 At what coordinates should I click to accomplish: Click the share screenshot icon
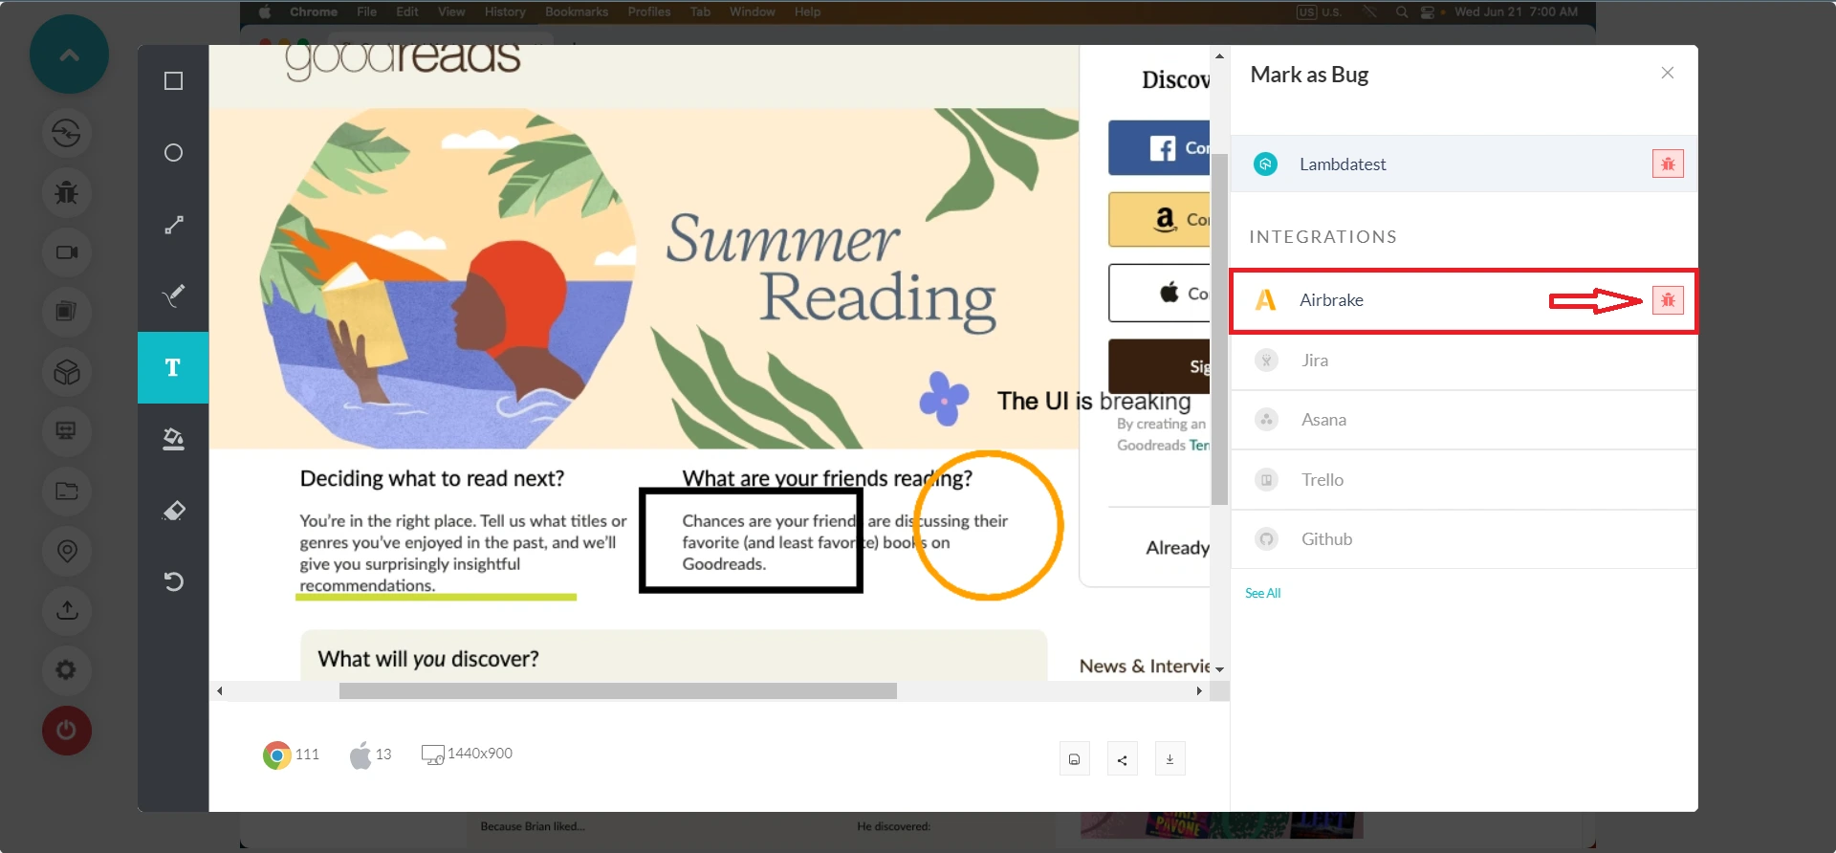[x=1122, y=759]
